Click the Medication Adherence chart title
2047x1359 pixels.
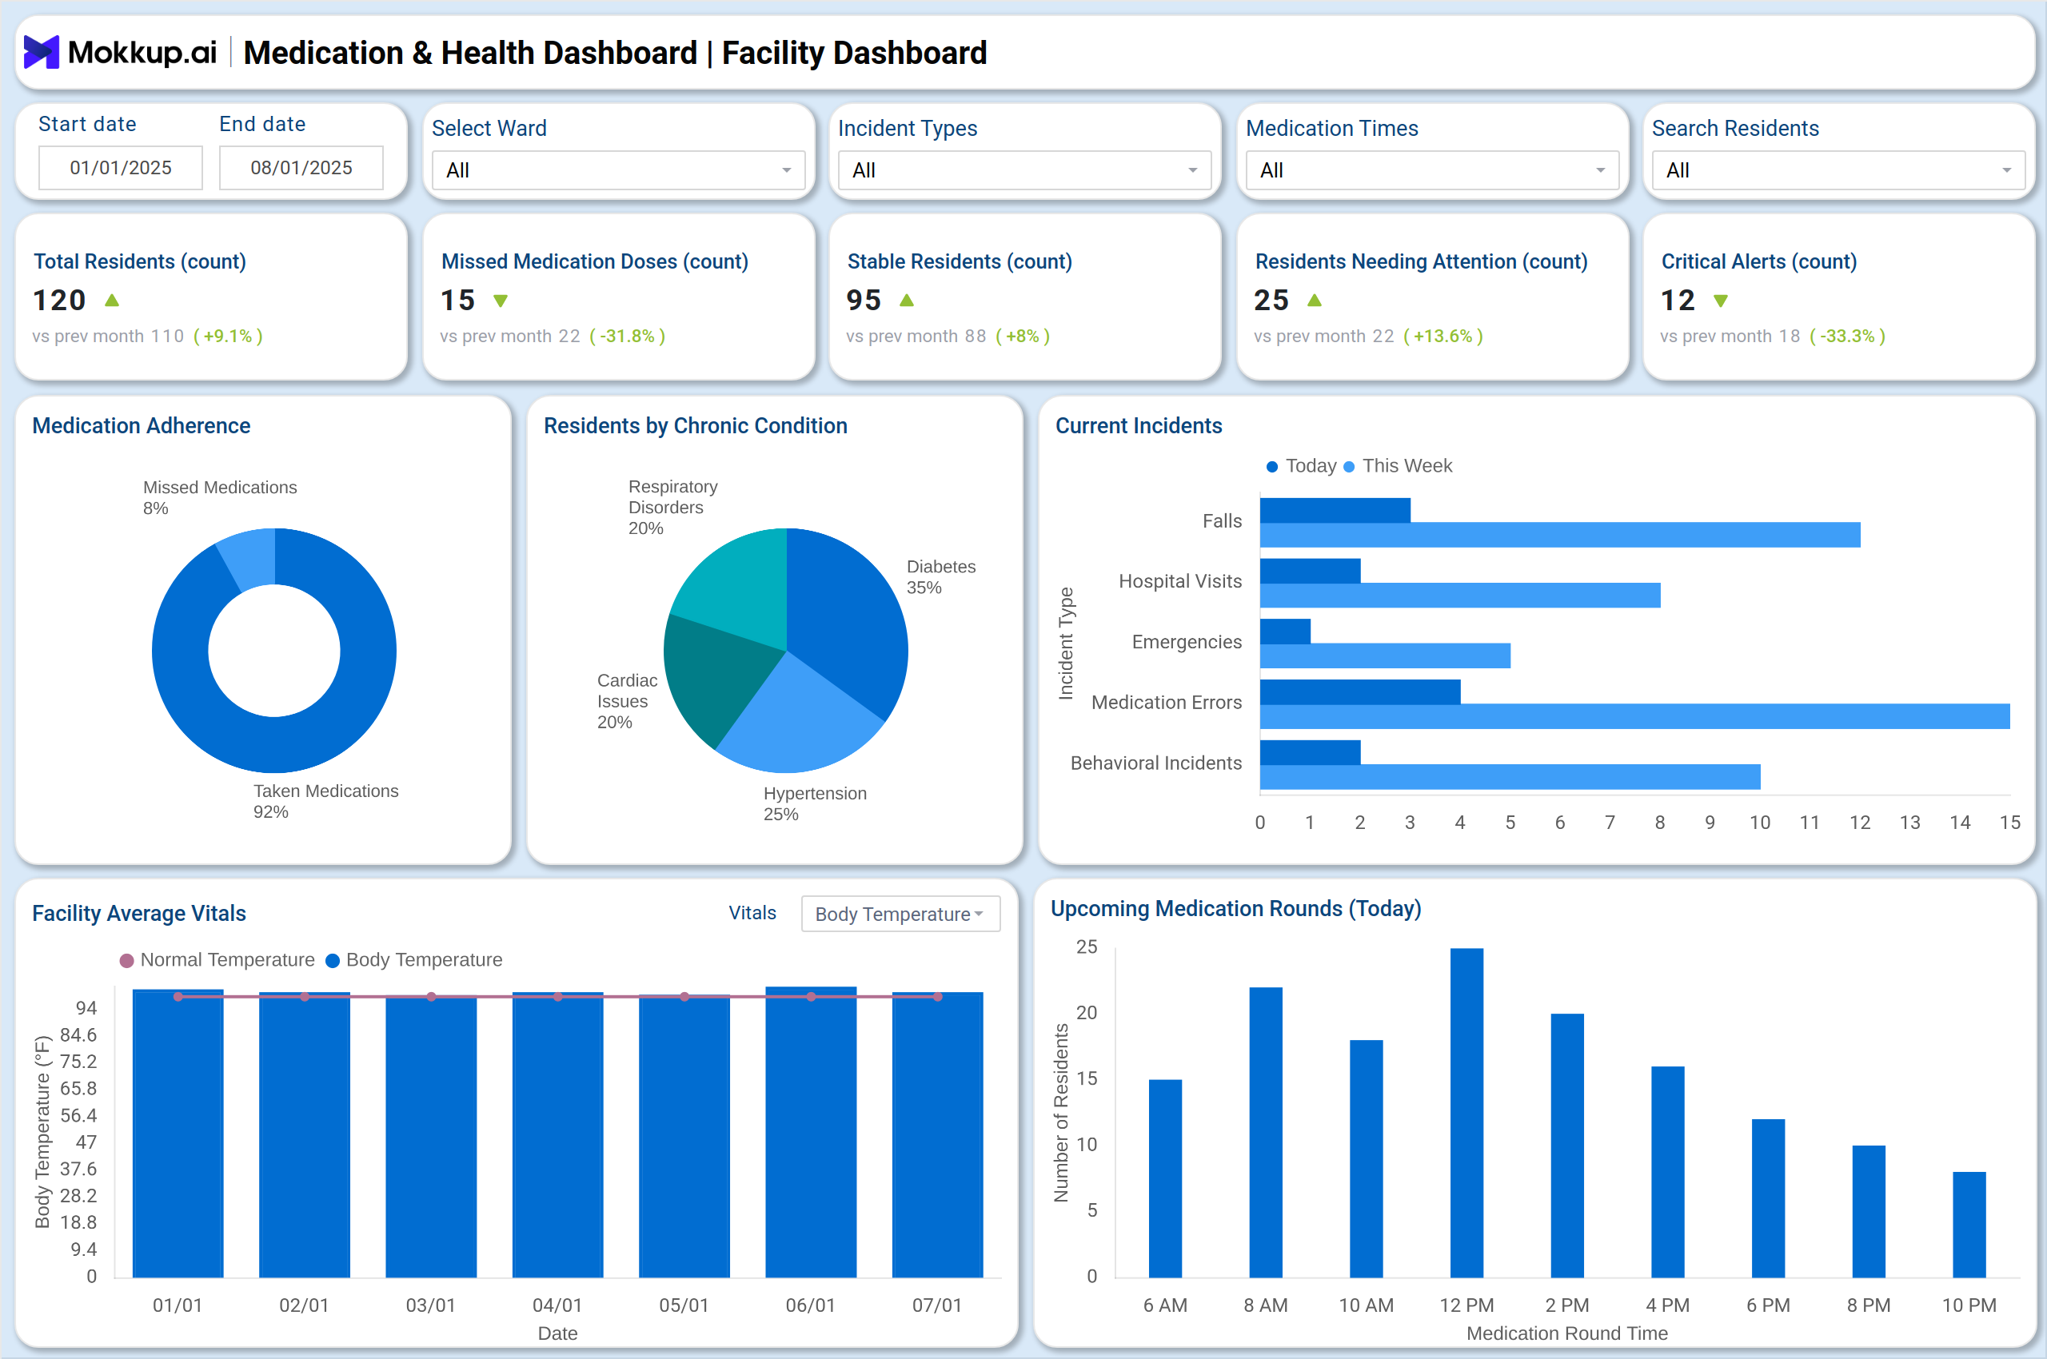142,425
